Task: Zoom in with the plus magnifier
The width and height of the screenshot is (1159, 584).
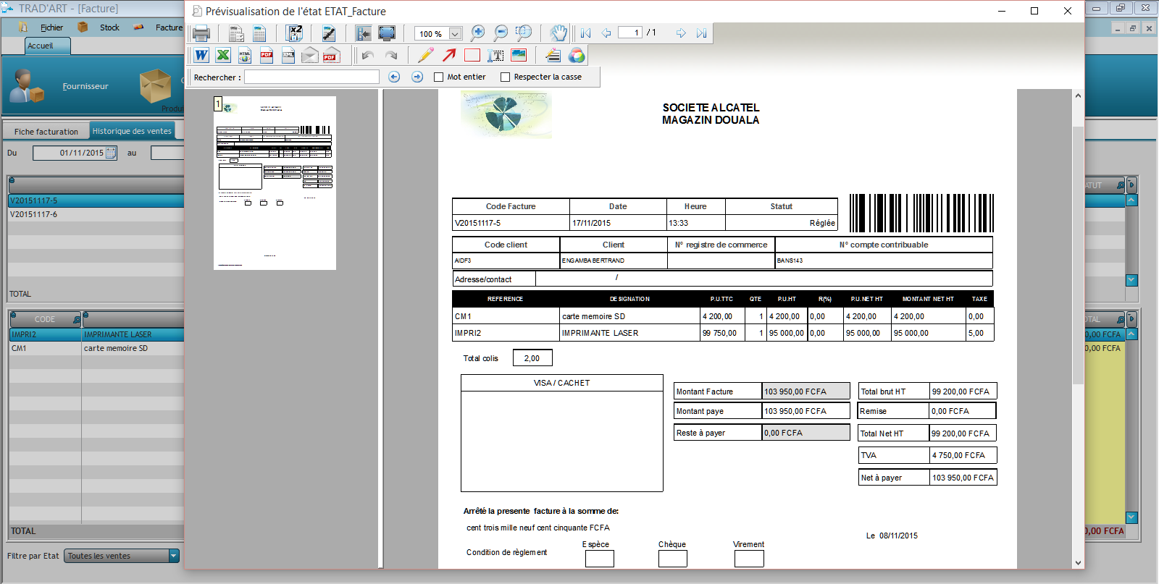Action: (x=477, y=33)
